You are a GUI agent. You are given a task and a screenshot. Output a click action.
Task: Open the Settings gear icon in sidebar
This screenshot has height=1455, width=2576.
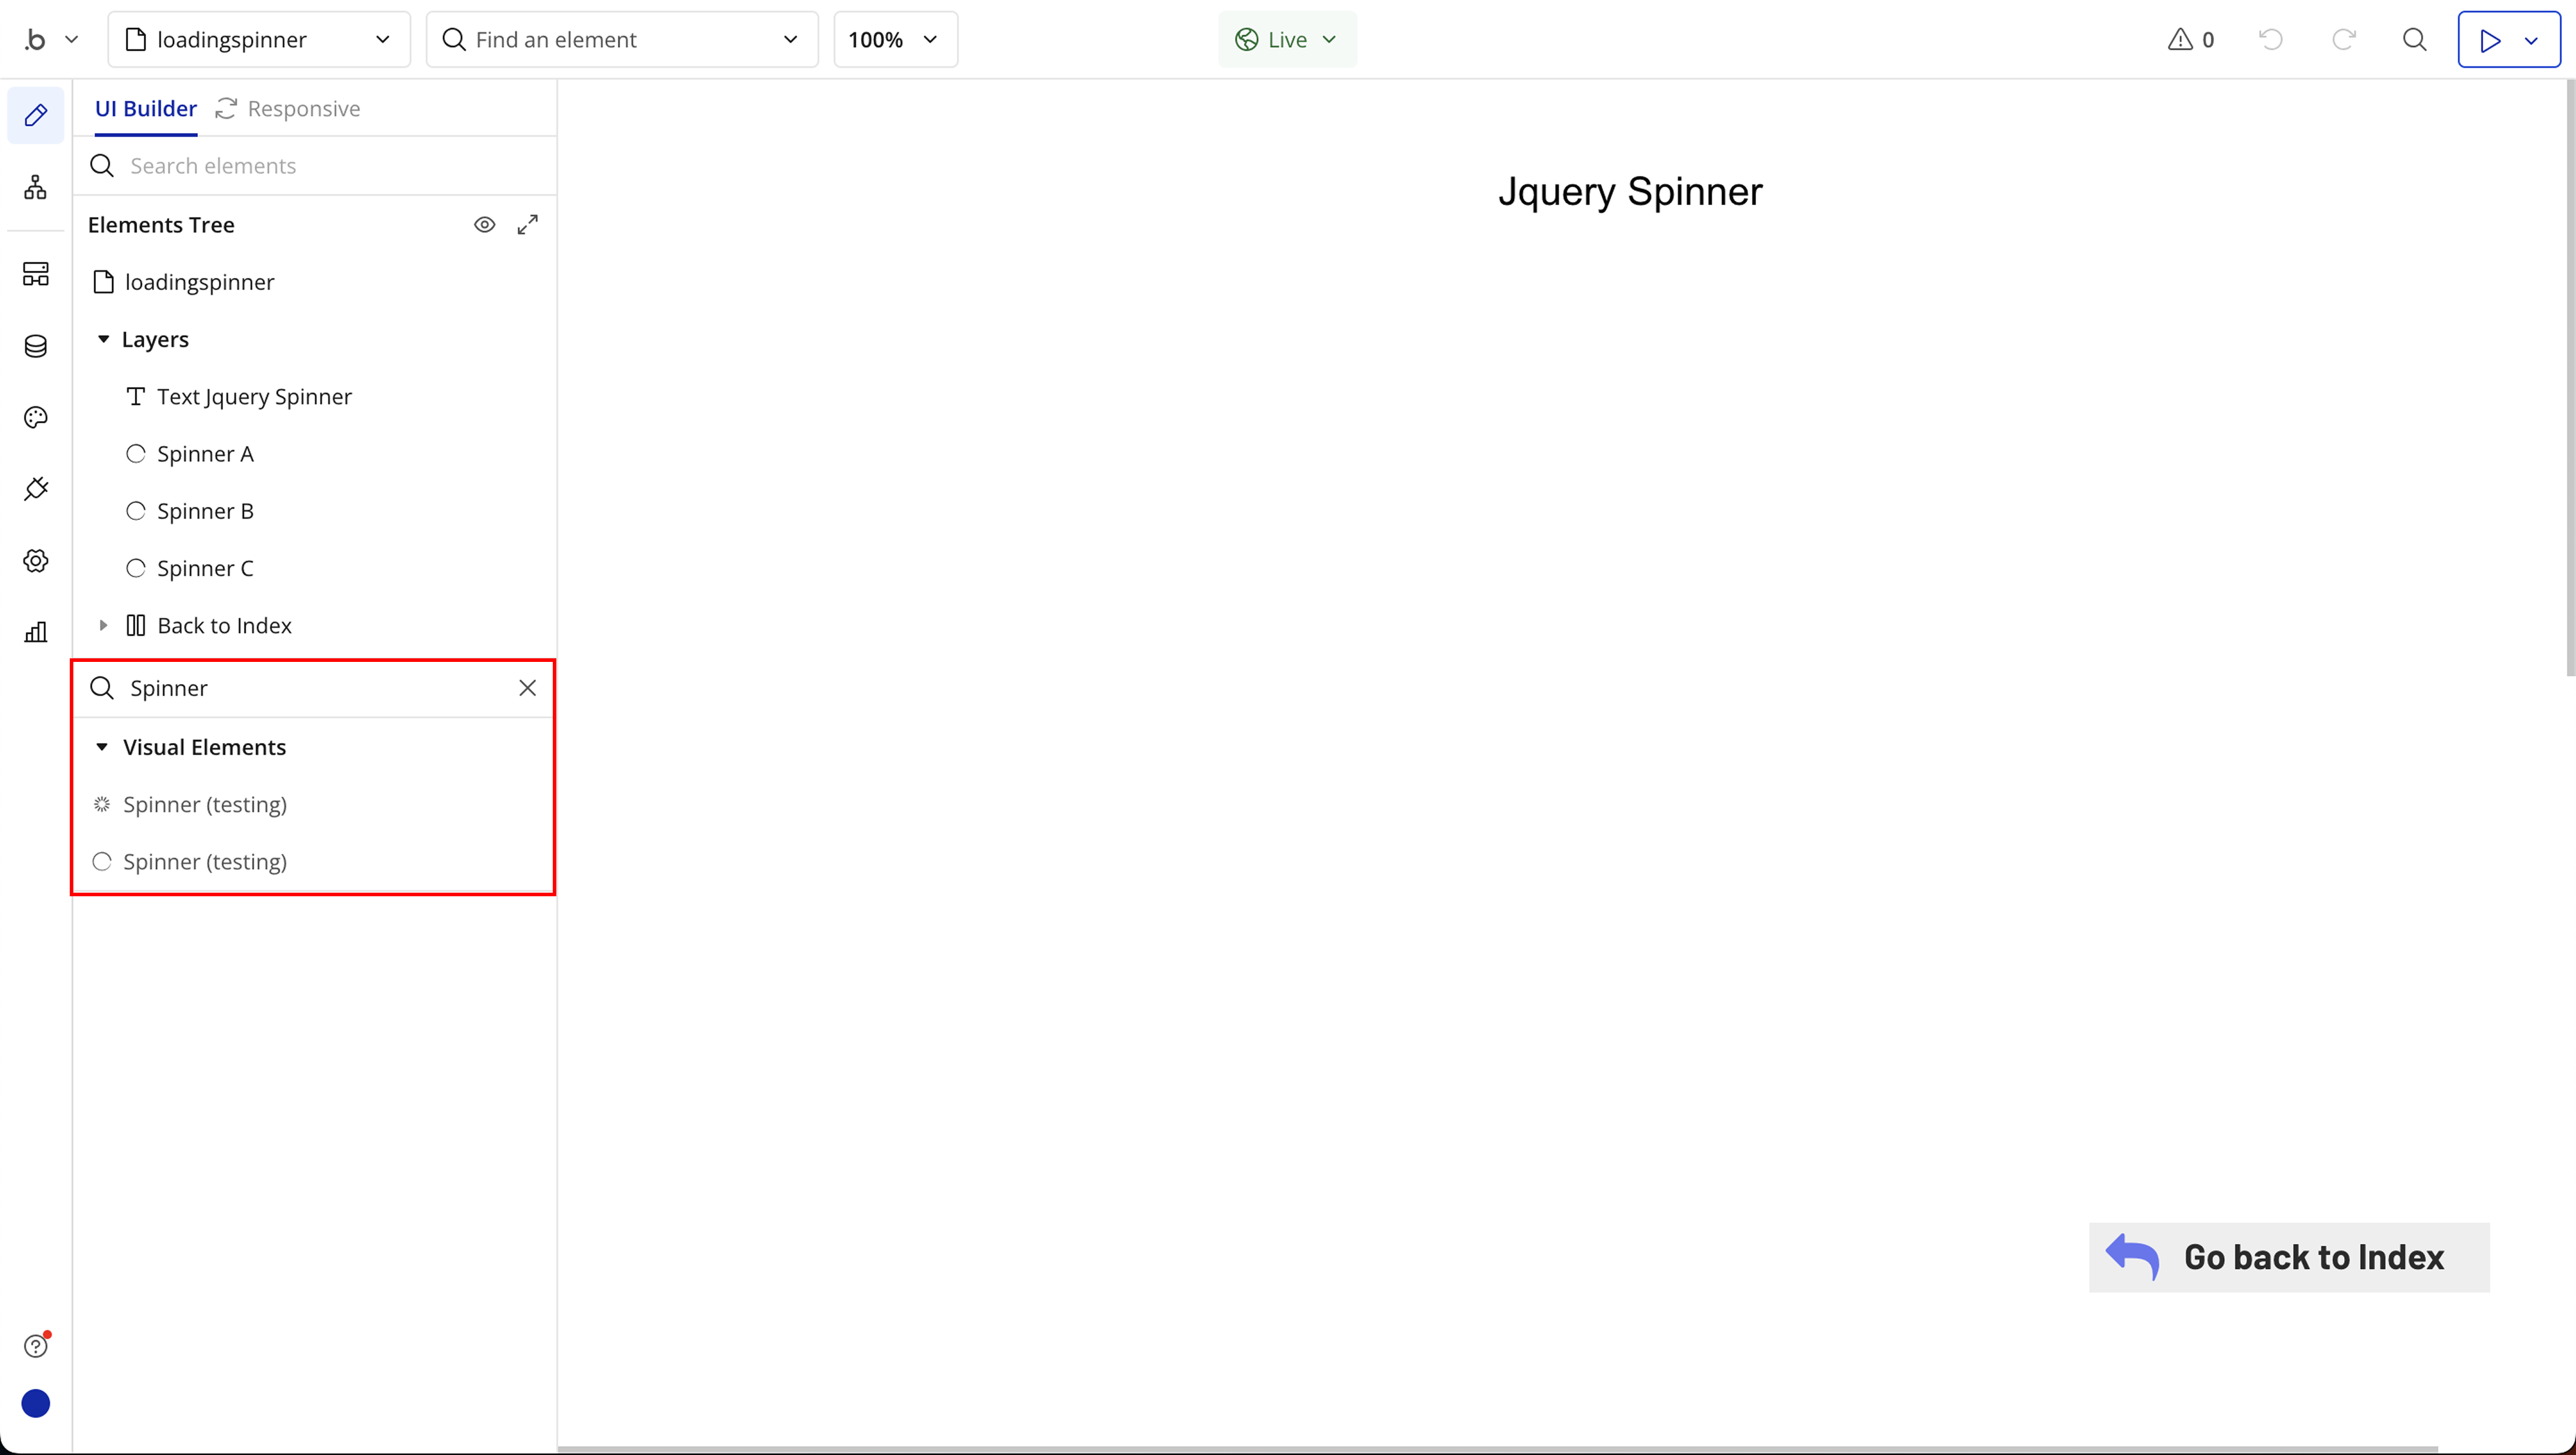[36, 561]
